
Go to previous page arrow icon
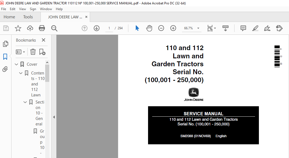tap(85, 28)
